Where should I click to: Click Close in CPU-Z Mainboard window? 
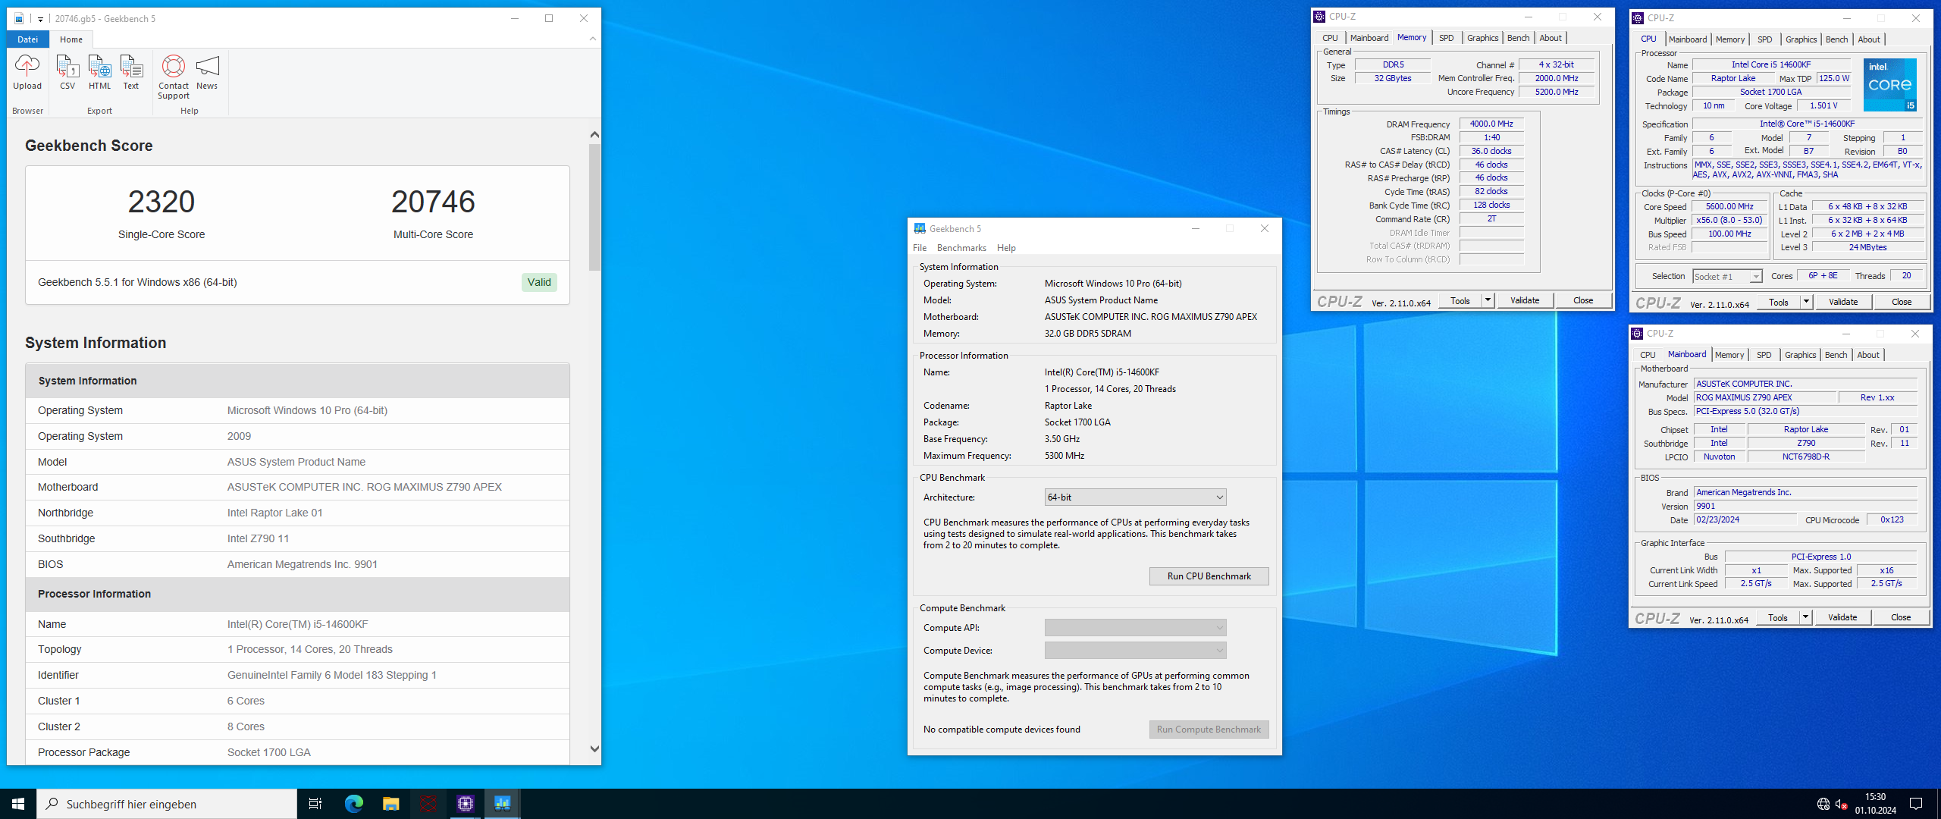(x=1901, y=618)
